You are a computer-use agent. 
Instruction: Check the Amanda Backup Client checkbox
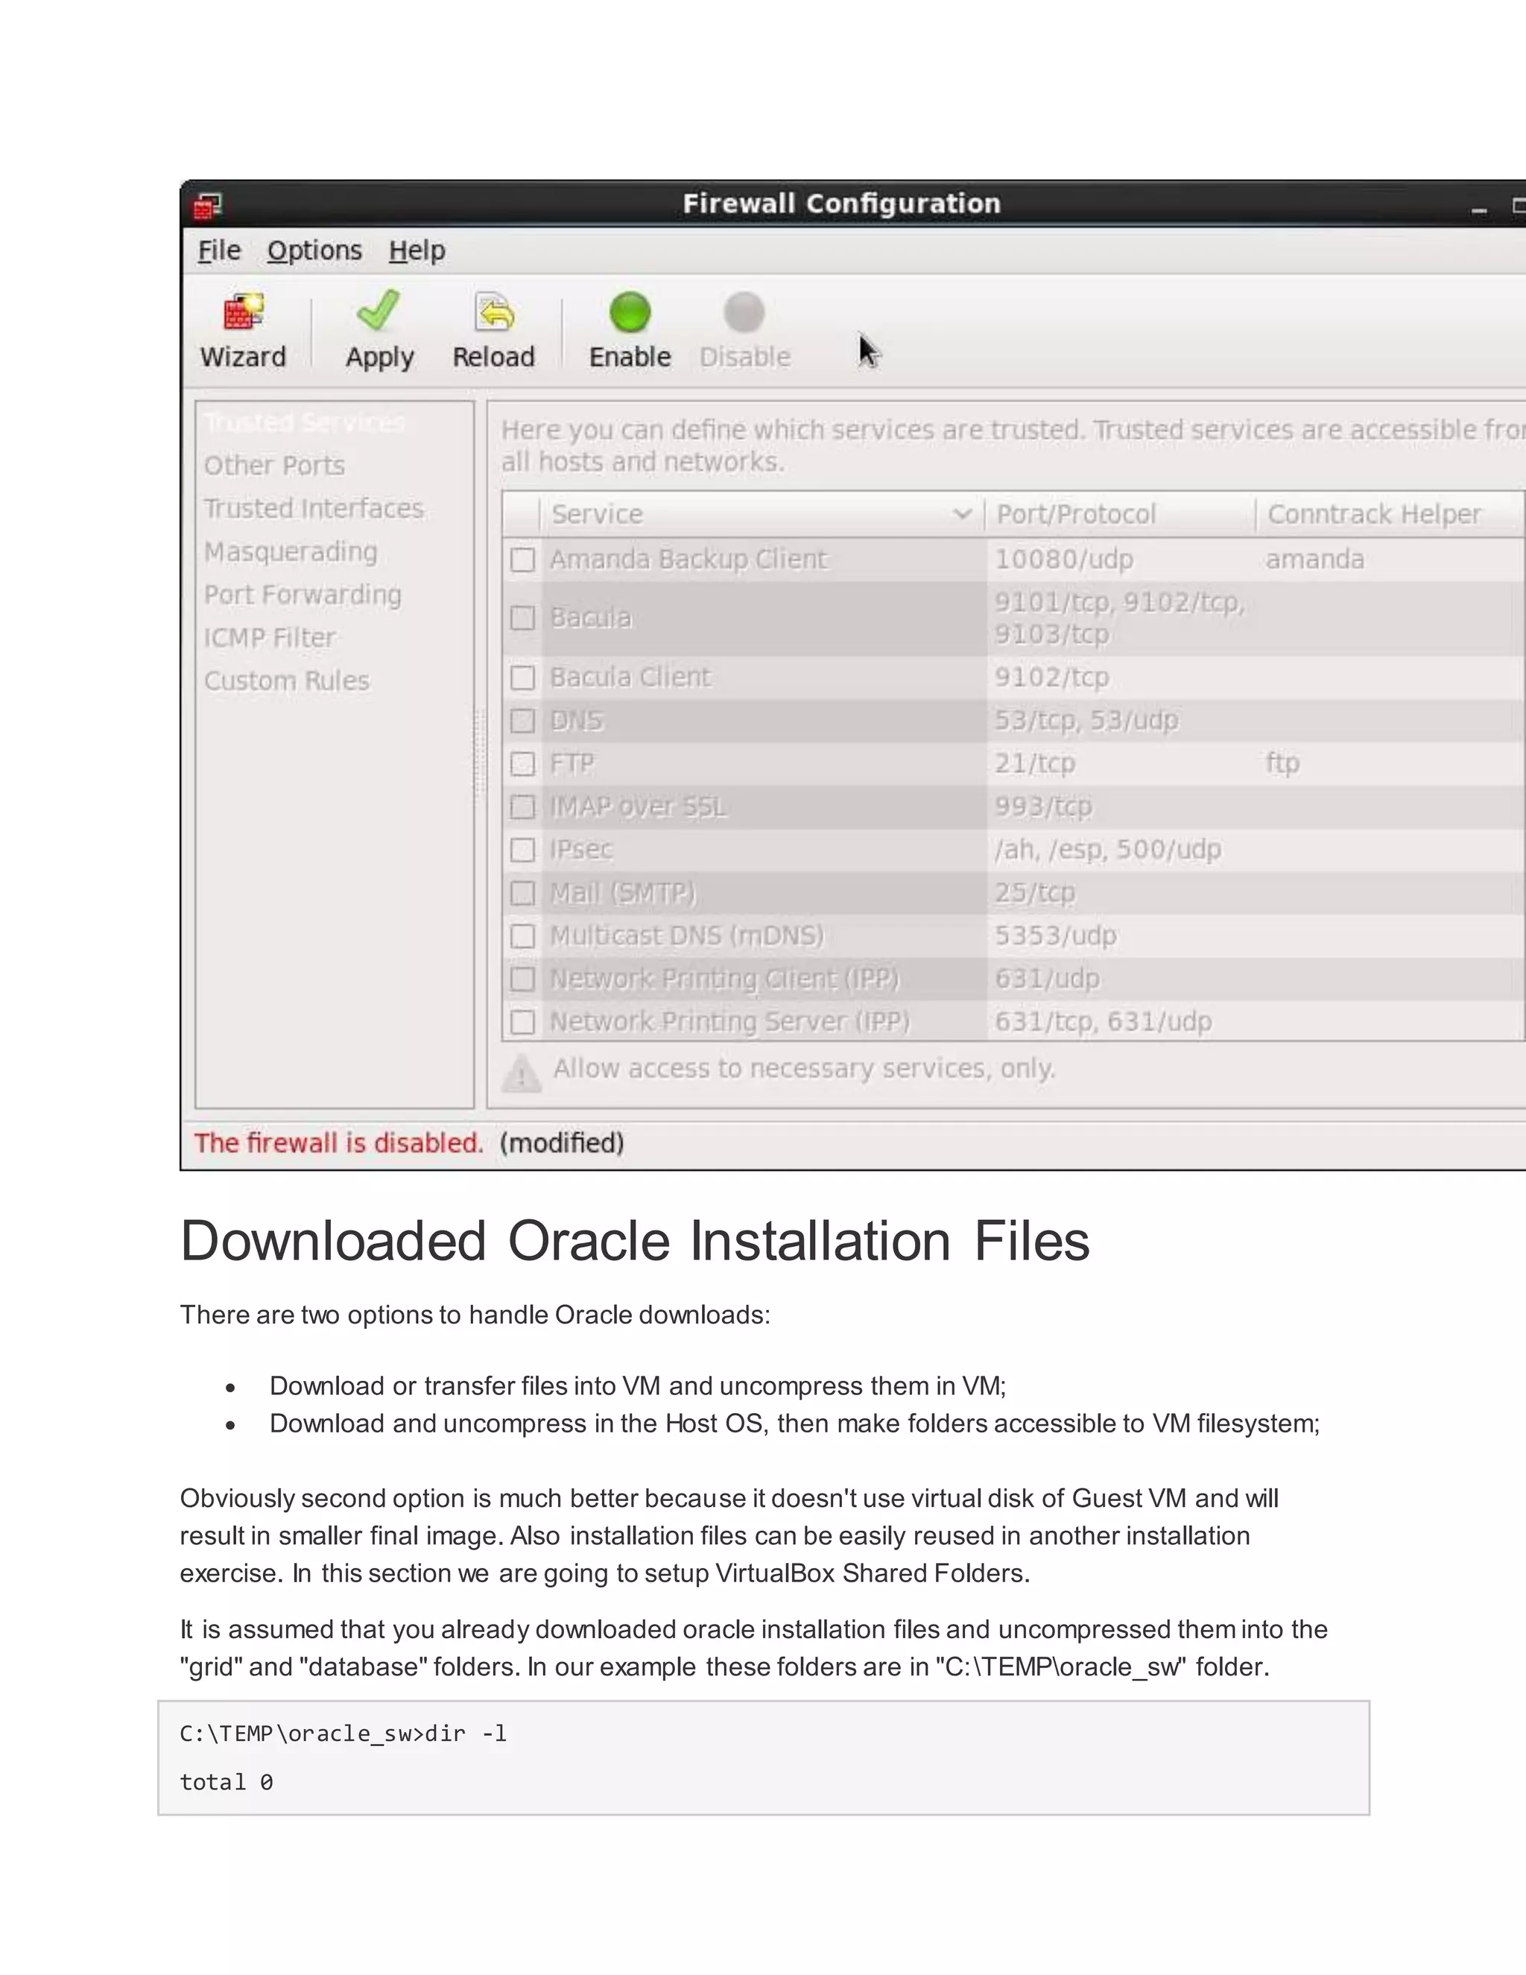pyautogui.click(x=522, y=560)
